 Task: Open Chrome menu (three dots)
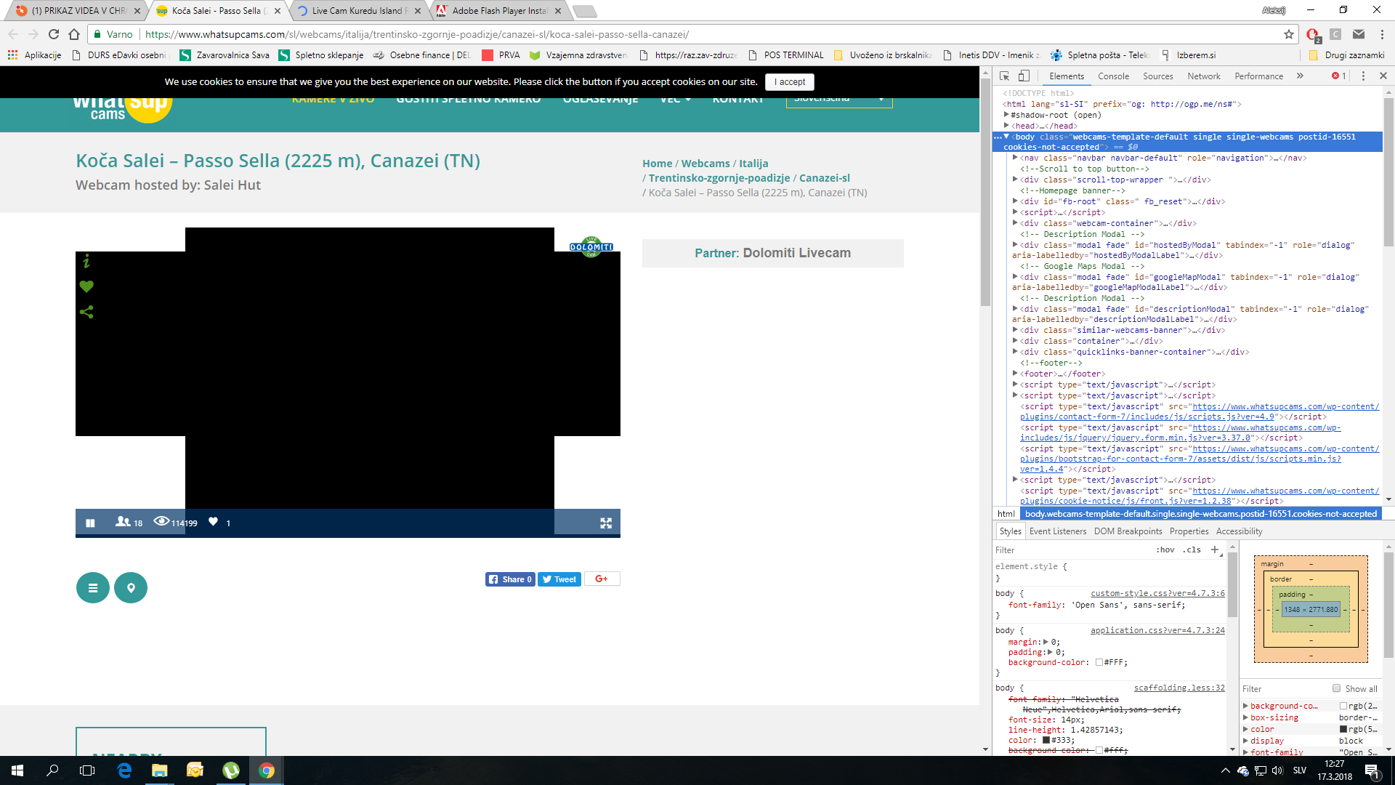tap(1382, 34)
